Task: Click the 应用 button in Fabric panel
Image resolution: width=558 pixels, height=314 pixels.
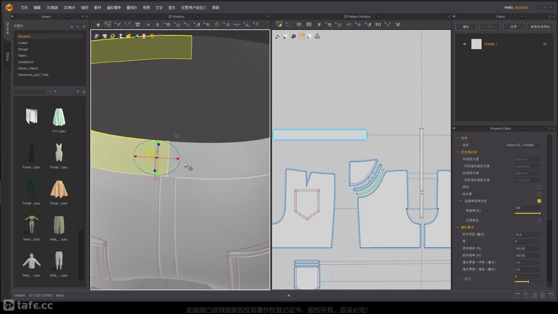Action: tap(514, 27)
